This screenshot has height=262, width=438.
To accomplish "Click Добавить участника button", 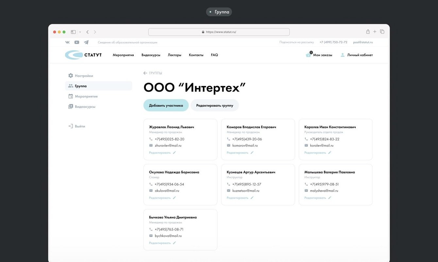I will [166, 105].
